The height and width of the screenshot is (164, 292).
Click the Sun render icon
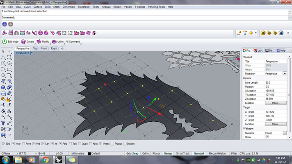click(x=239, y=33)
